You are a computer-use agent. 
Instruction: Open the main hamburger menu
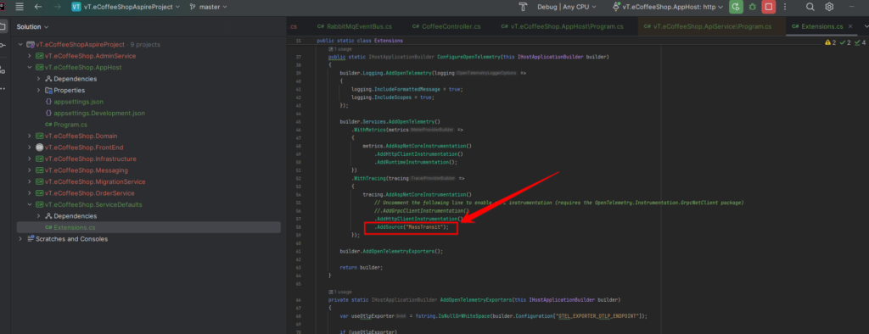20,7
